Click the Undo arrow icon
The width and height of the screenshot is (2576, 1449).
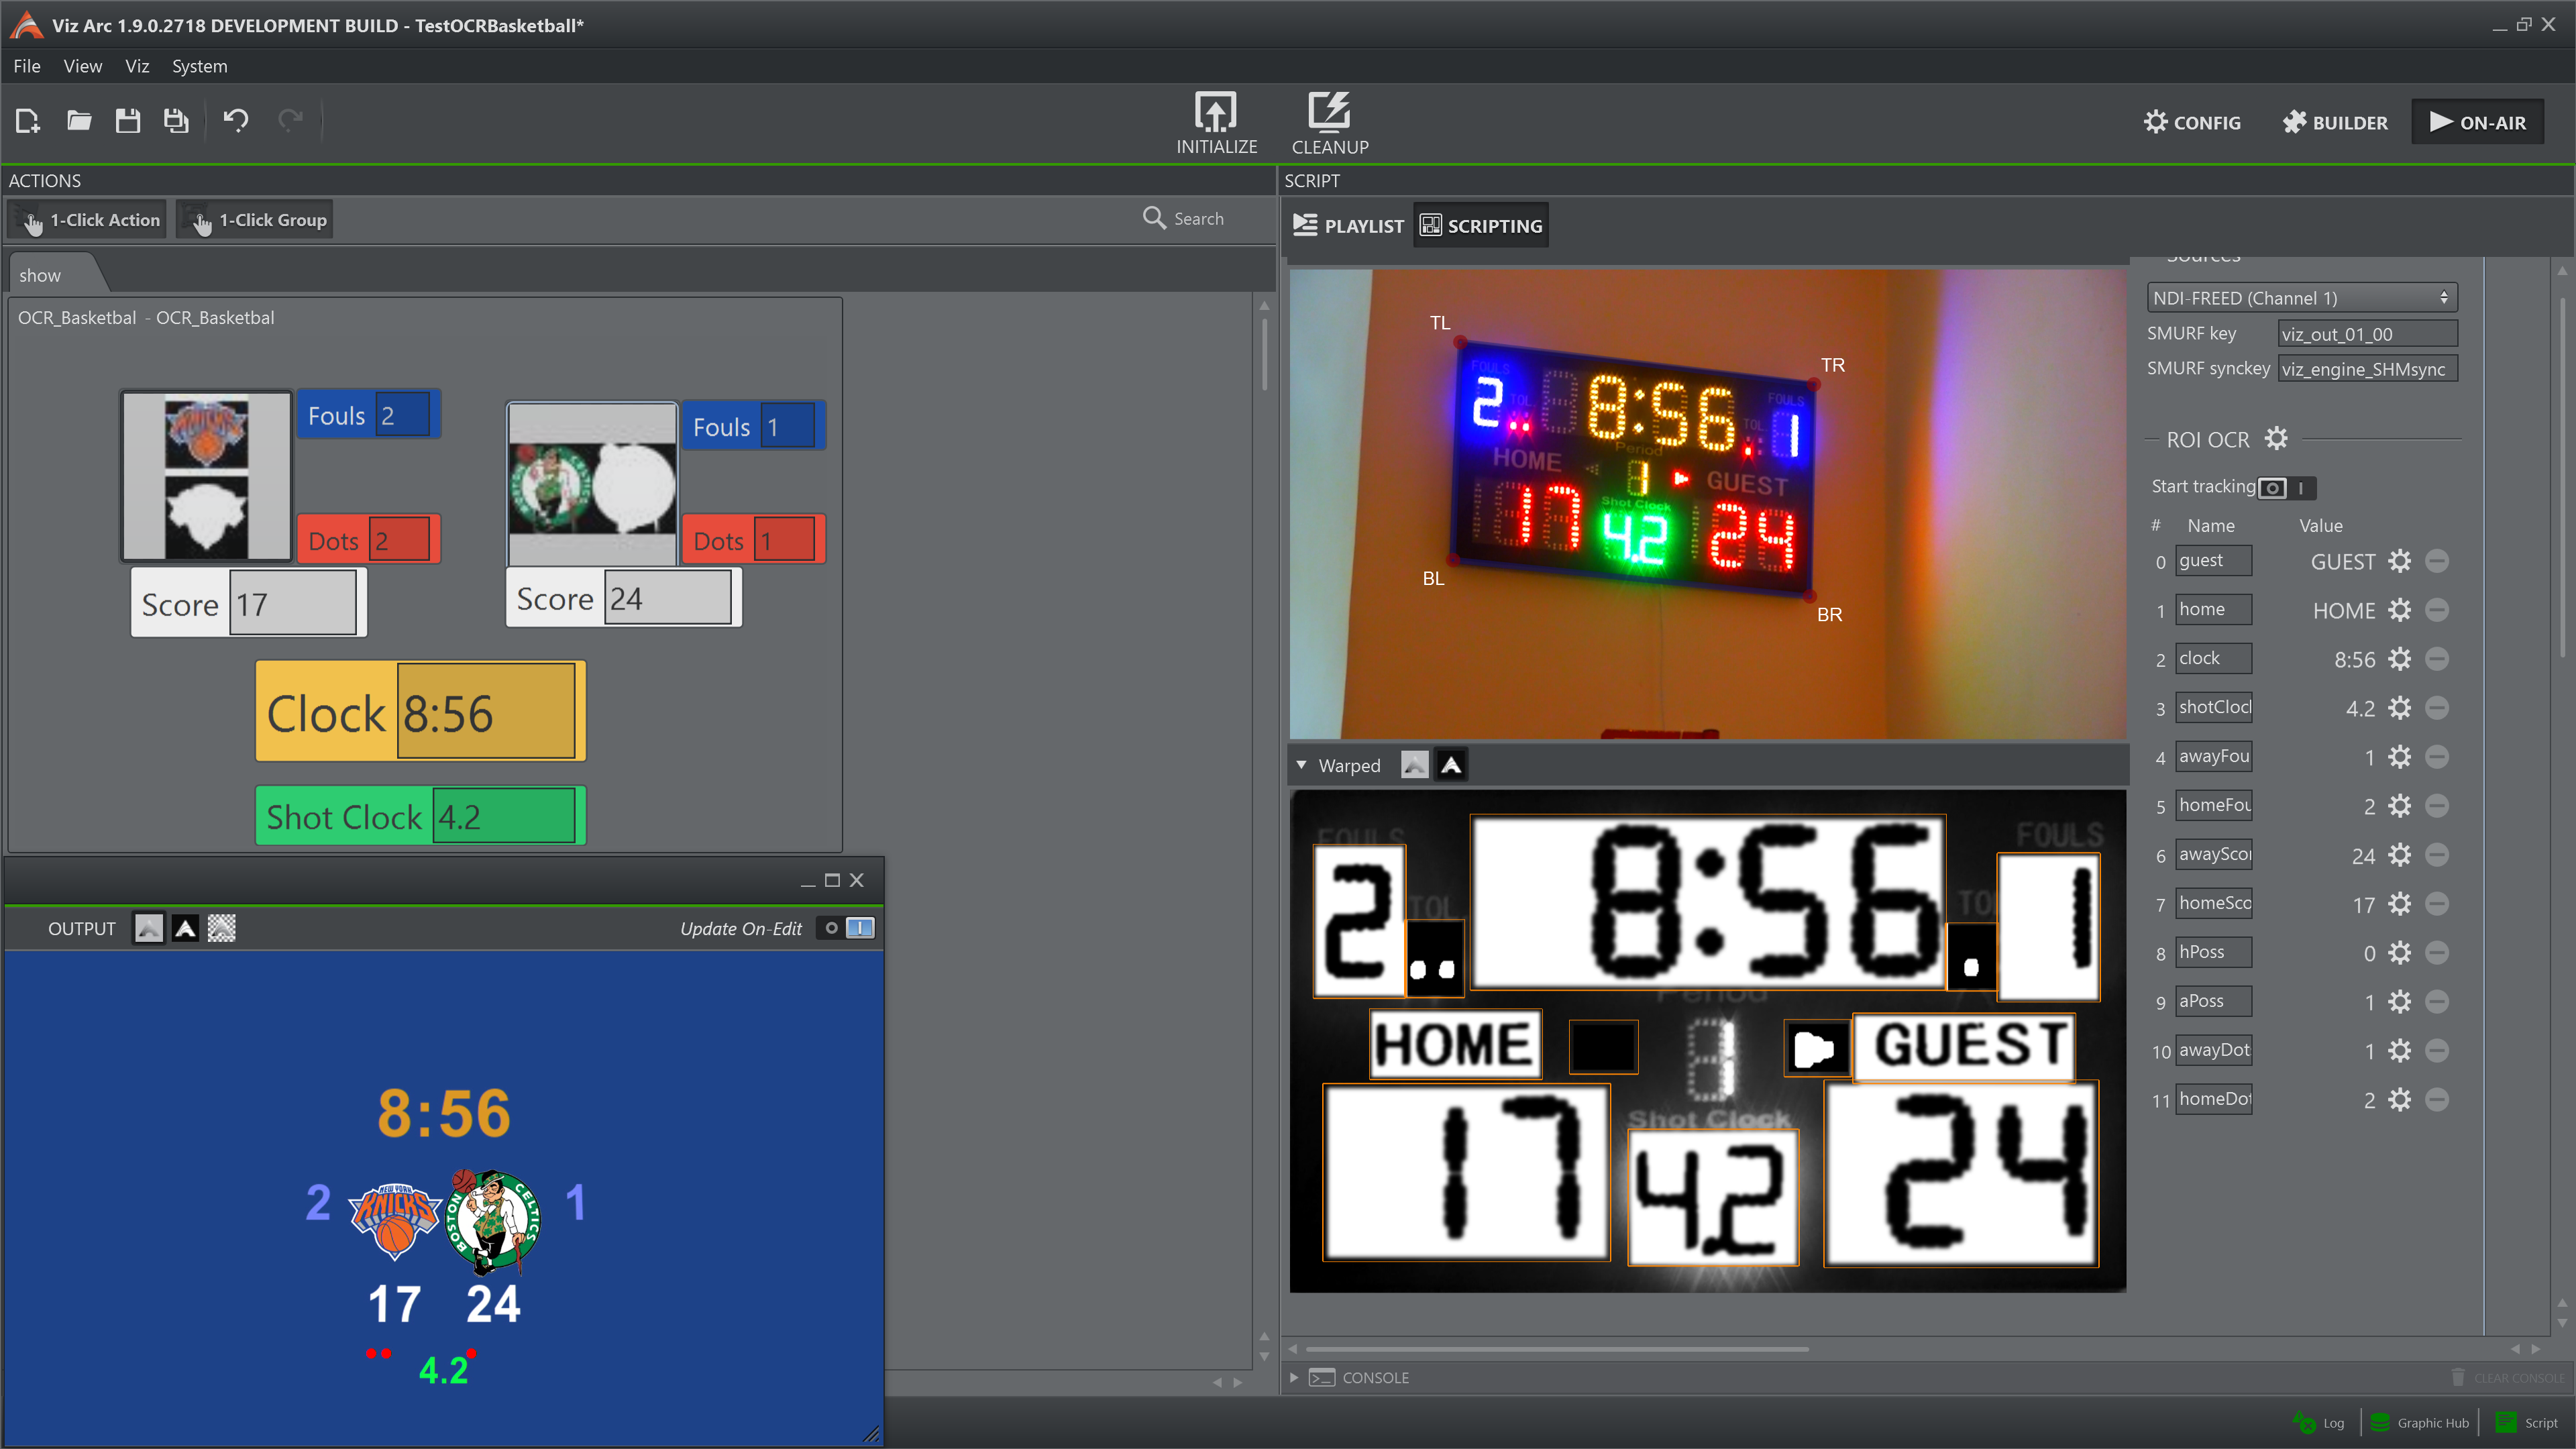coord(236,121)
